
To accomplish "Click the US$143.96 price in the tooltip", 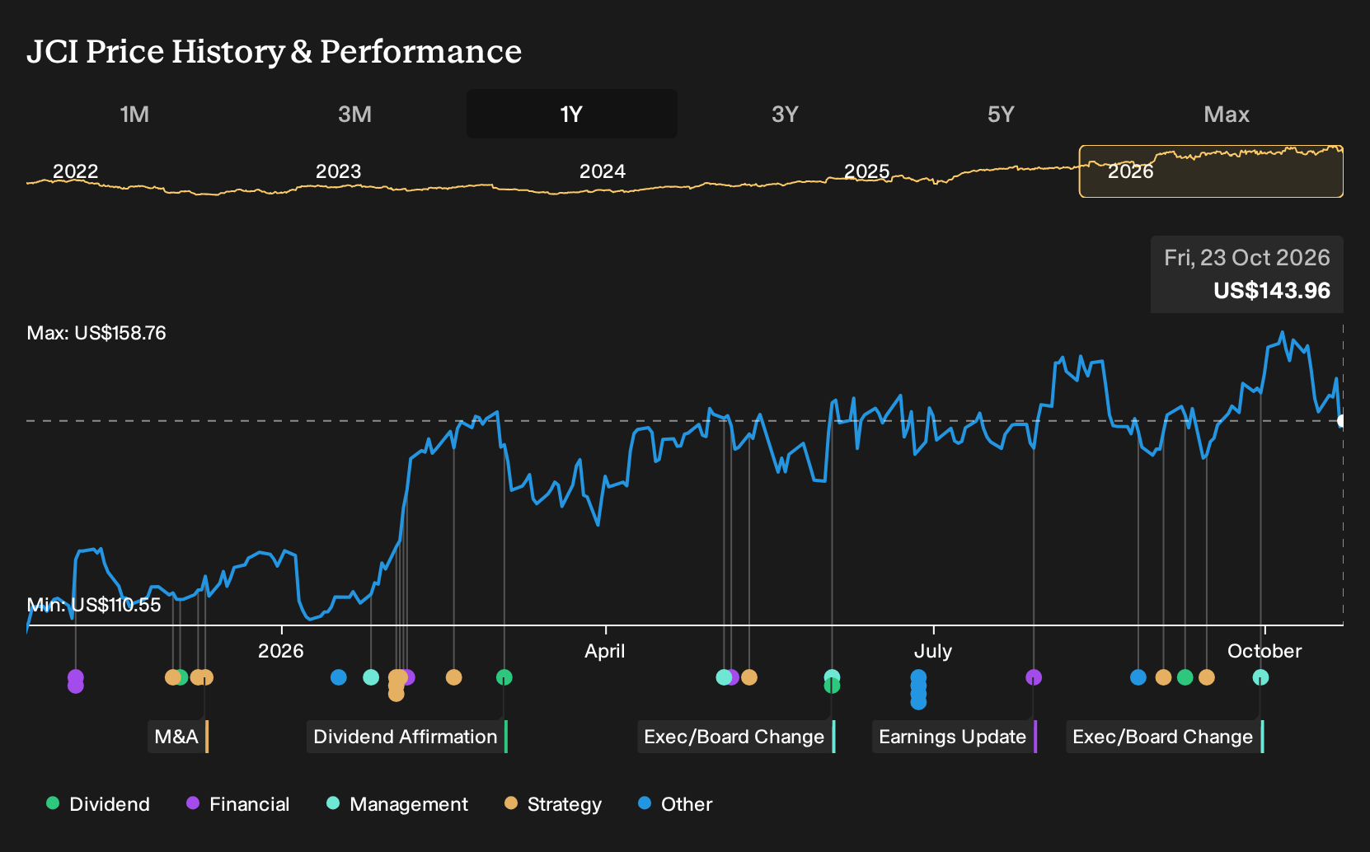I will [1272, 291].
